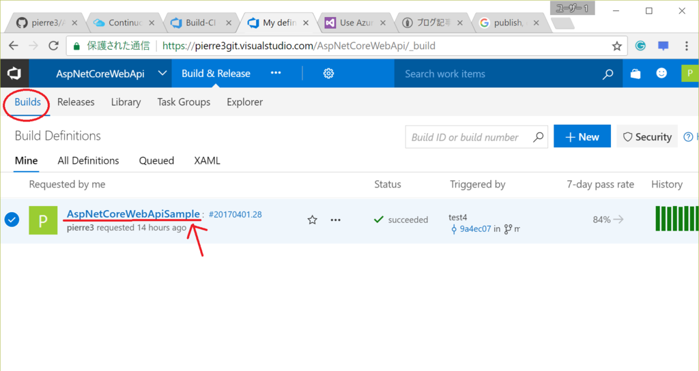Click the Triggered by column header
Viewport: 699px width, 371px height.
coord(477,184)
